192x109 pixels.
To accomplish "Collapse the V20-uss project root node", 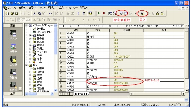I will 26,25.
